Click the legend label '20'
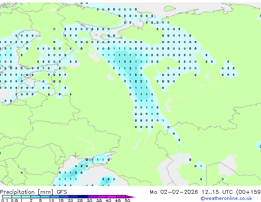 (x=70, y=200)
